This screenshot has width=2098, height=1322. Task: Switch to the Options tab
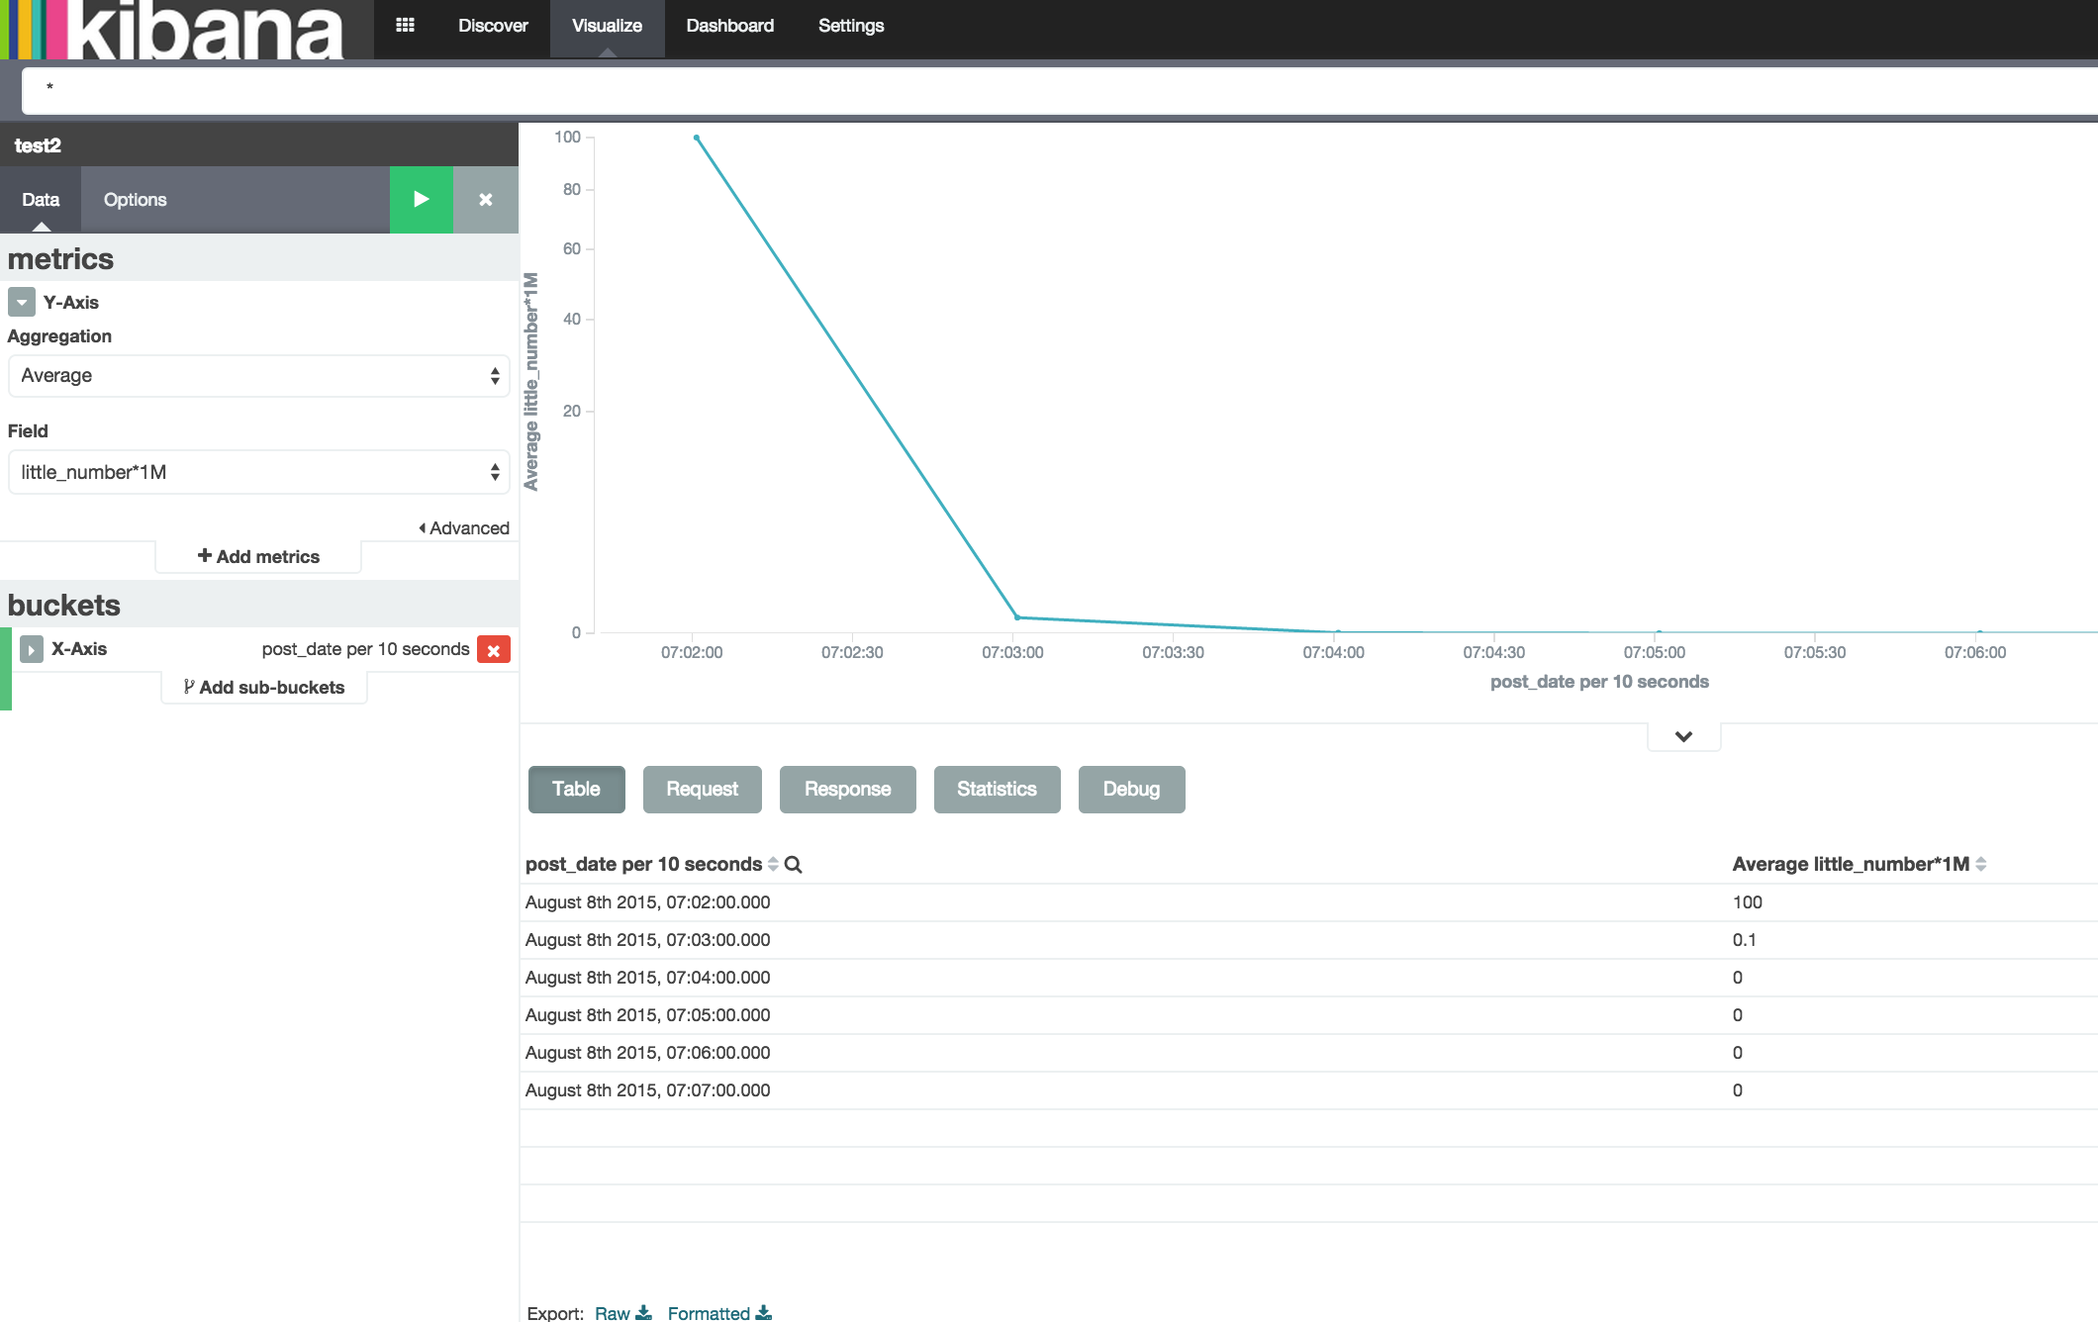(x=135, y=200)
